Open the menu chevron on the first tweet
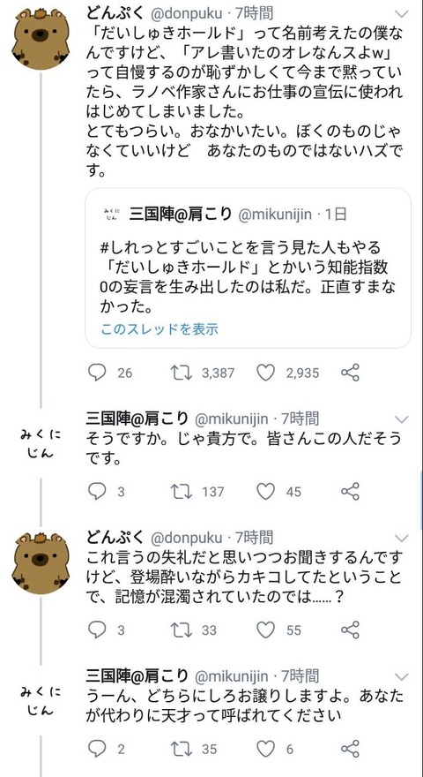Screen dimensions: 423x777 coord(403,13)
